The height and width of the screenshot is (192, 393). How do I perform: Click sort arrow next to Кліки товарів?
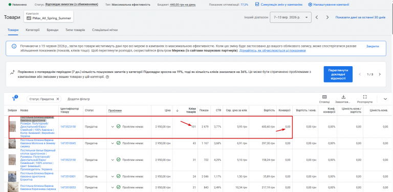(x=177, y=111)
